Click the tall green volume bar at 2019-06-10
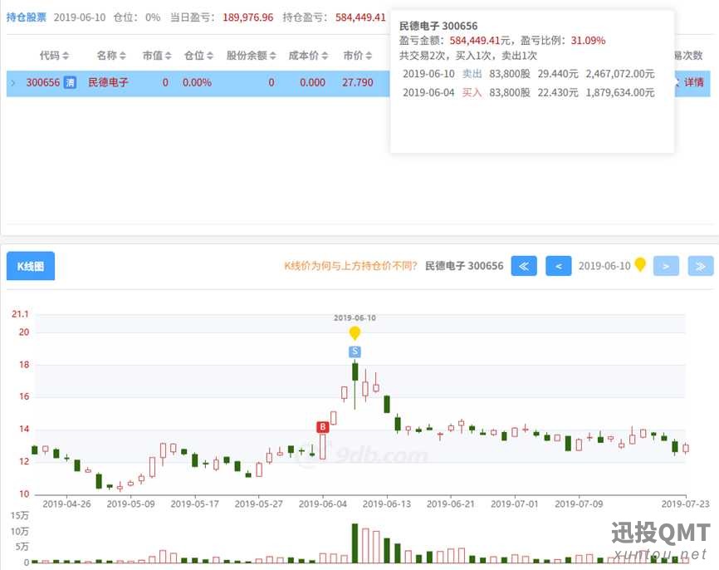The image size is (719, 570). click(355, 543)
